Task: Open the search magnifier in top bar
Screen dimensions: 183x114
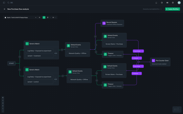Action: (x=8, y=3)
